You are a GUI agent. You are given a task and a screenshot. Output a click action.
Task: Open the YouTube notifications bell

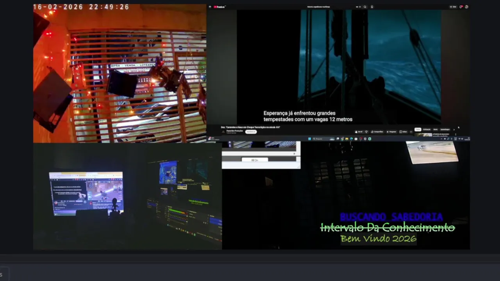coord(461,7)
